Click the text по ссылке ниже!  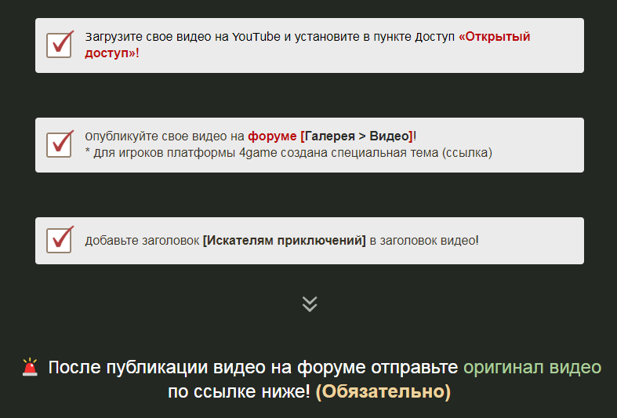tap(239, 391)
